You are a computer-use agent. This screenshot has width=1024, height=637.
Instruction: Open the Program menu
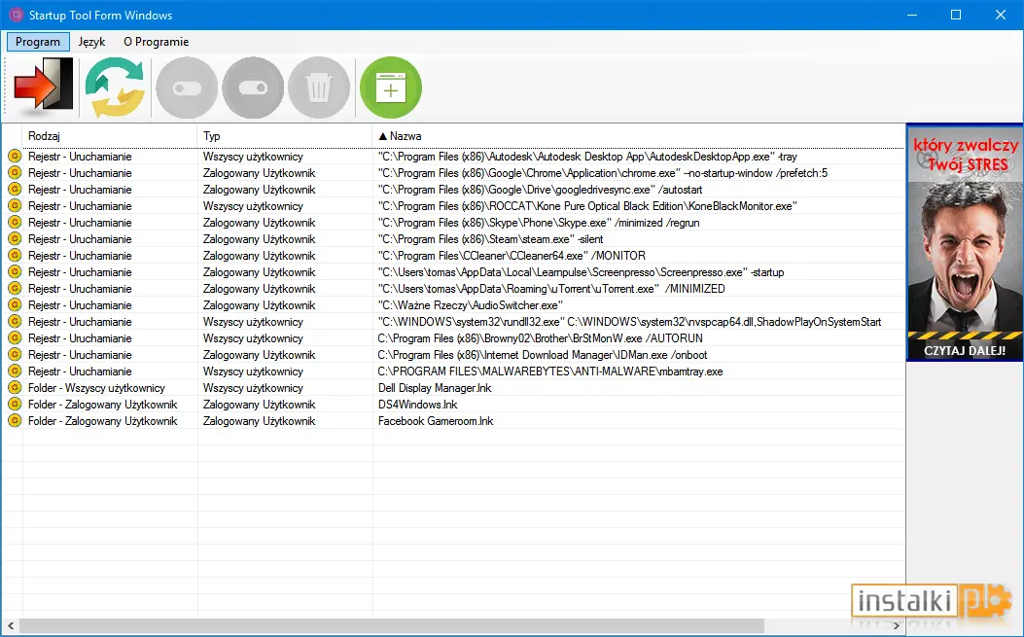coord(38,42)
